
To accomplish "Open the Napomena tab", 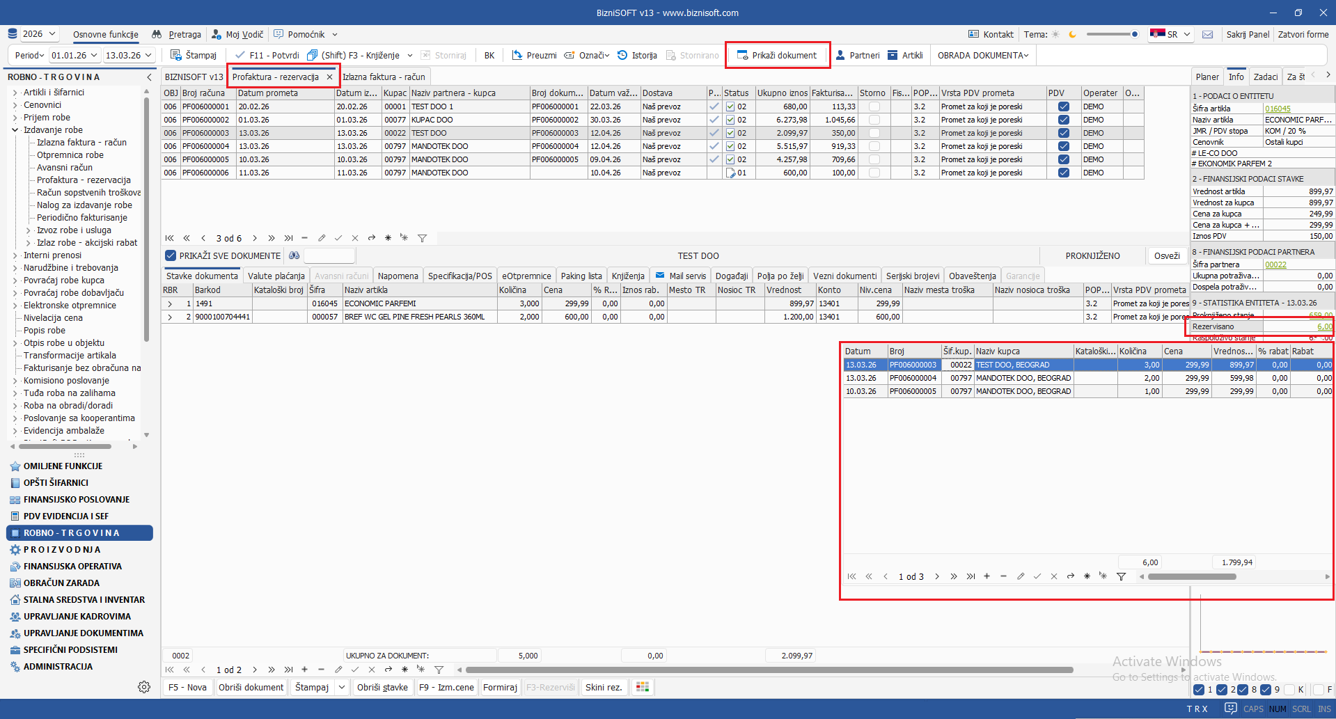I will [398, 276].
